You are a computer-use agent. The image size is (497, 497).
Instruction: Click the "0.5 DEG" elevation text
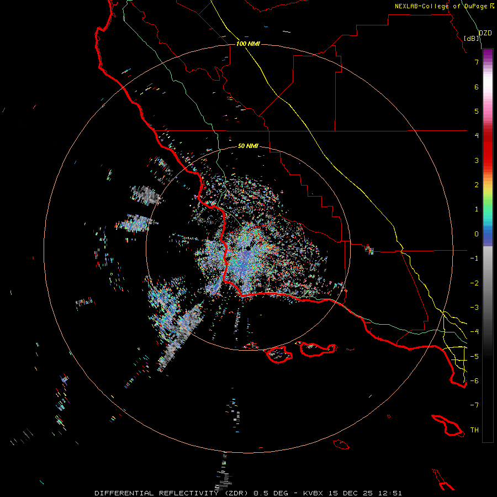271,493
